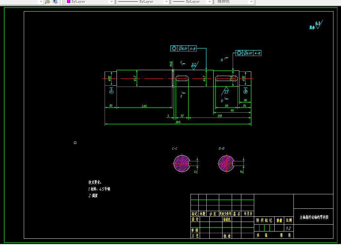
Task: Click the Layer Previous icon
Action: point(55,2)
